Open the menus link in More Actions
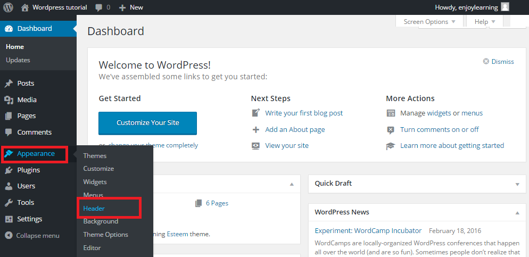529x257 pixels. tap(472, 113)
